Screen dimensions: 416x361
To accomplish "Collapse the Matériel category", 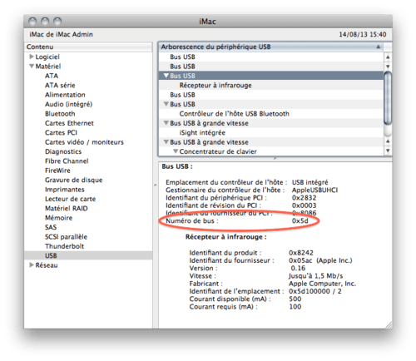I will point(32,67).
